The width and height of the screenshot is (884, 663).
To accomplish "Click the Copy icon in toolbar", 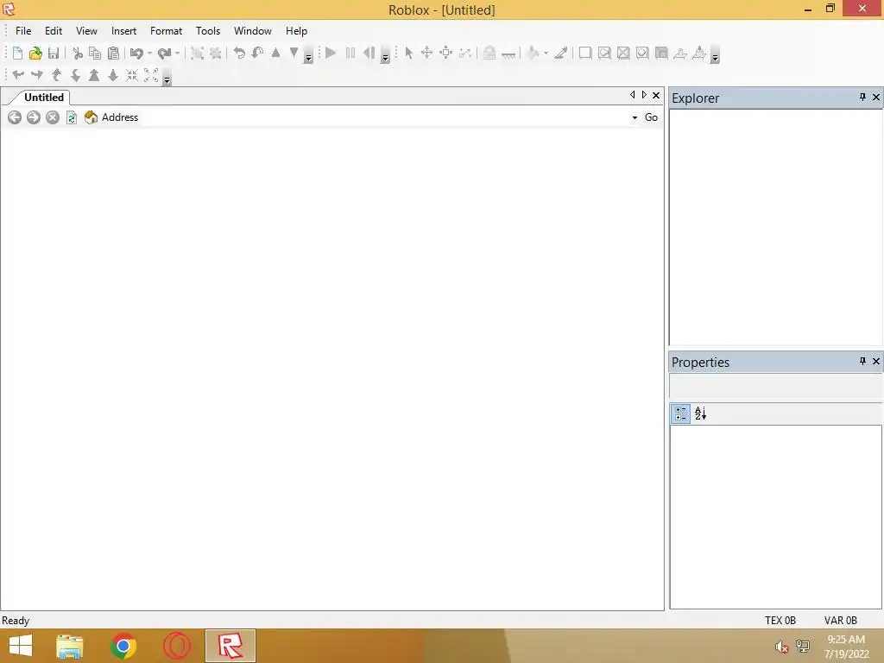I will click(x=95, y=53).
